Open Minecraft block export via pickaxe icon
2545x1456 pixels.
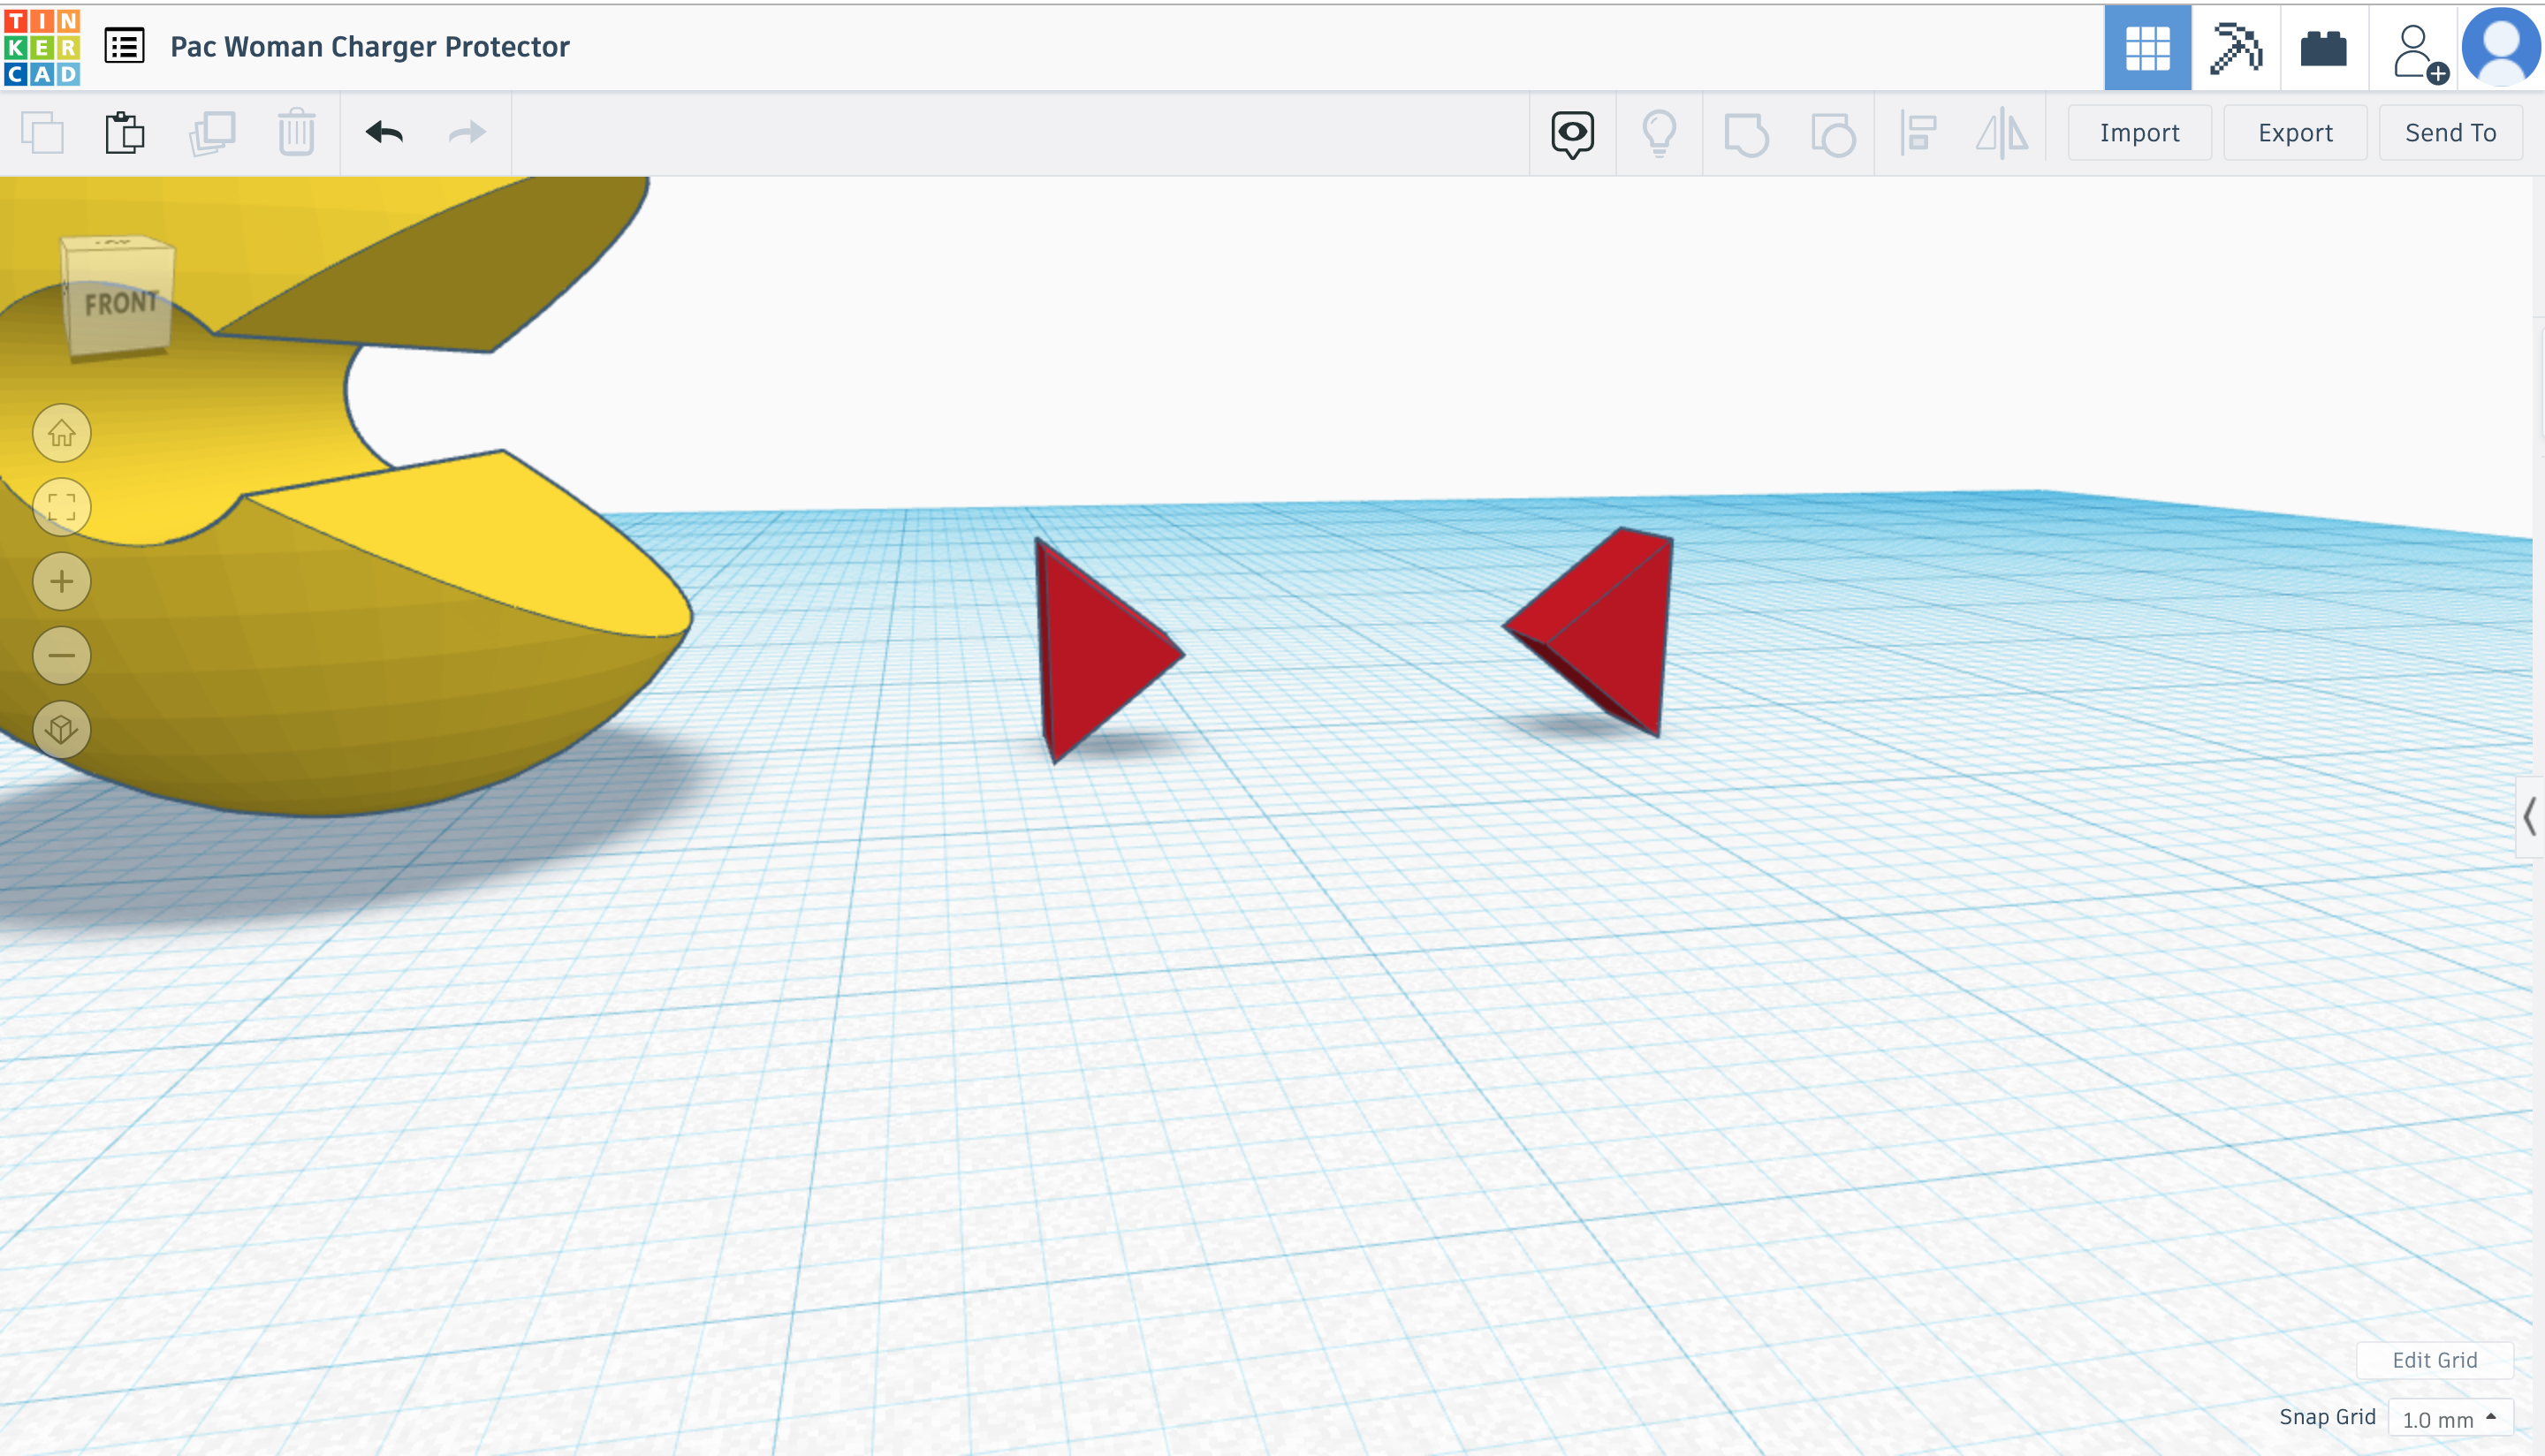pos(2236,47)
